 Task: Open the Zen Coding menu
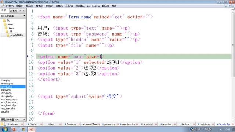93,6
